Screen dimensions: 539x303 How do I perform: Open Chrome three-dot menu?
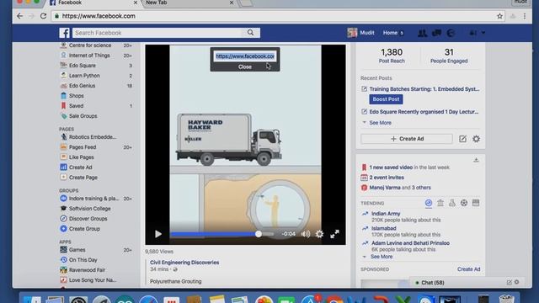point(525,16)
